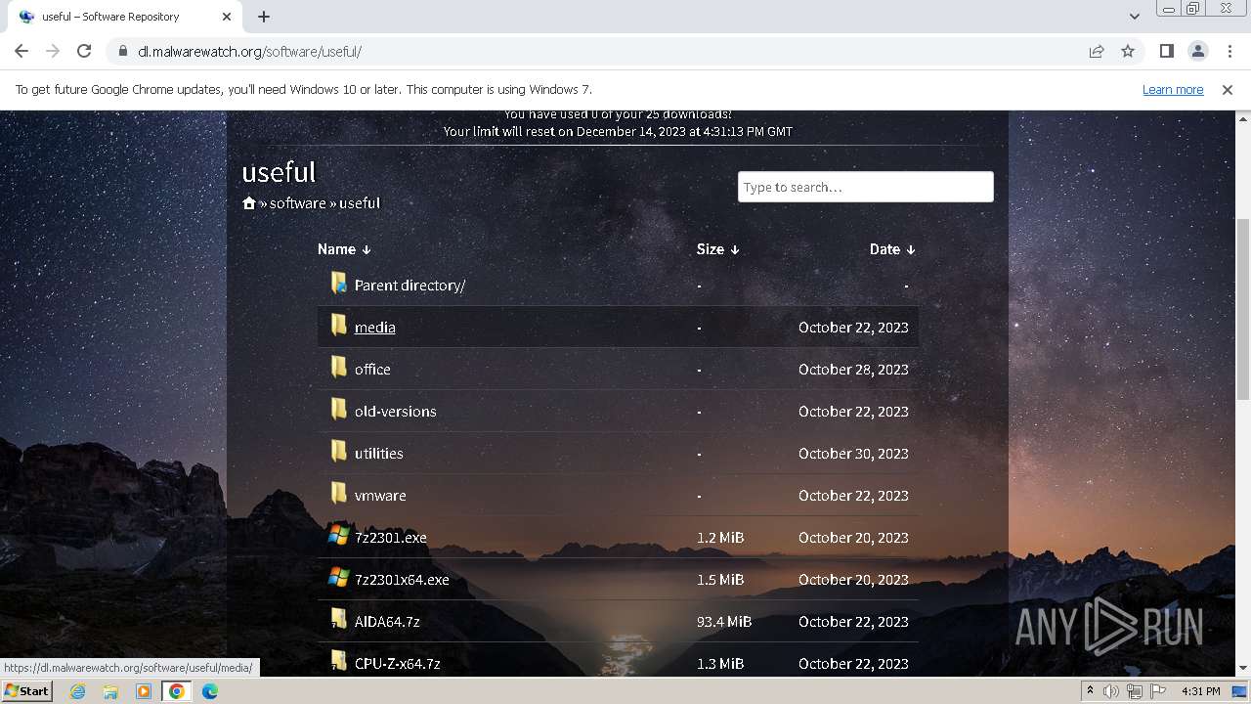
Task: Open Chrome profile menu
Action: 1197,51
